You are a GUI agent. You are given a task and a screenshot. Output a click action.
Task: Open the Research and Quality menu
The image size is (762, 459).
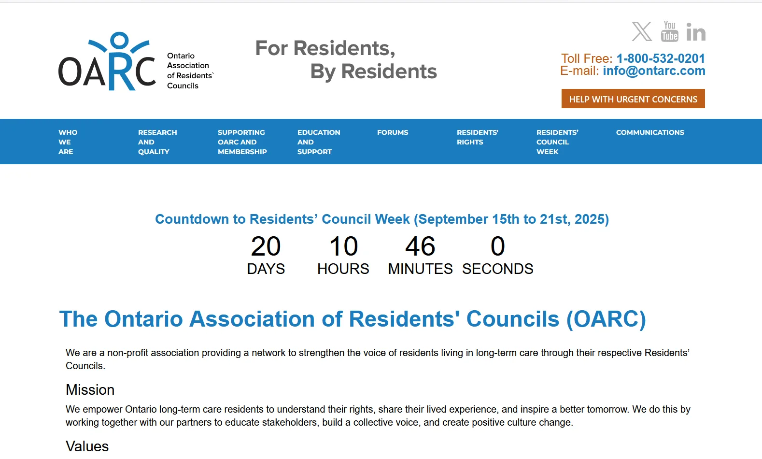pyautogui.click(x=157, y=142)
